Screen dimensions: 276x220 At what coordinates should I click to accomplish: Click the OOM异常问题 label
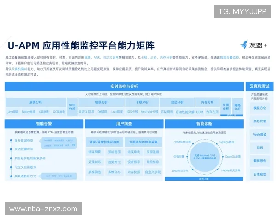click(x=182, y=142)
